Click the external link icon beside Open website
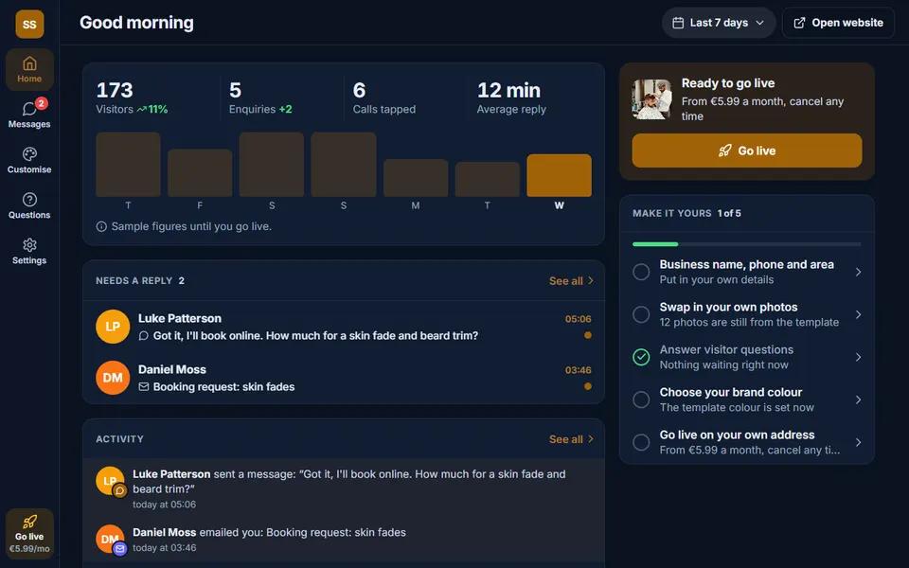The image size is (909, 568). coord(799,23)
